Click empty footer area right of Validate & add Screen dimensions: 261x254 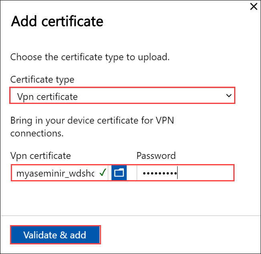tap(180, 235)
